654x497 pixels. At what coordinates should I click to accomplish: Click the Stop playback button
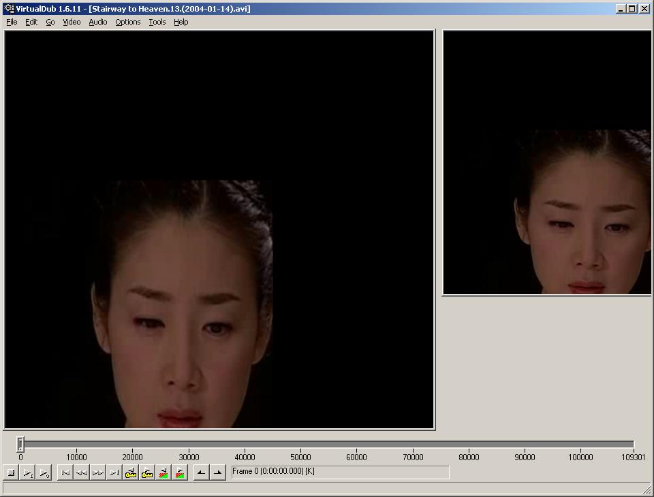tap(12, 472)
